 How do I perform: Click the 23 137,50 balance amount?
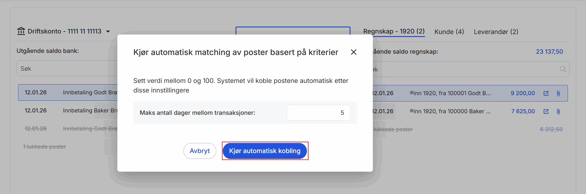549,52
